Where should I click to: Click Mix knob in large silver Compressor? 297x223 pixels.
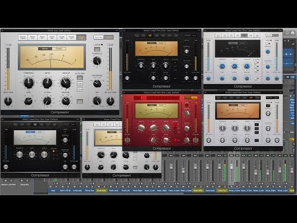[x=97, y=101]
